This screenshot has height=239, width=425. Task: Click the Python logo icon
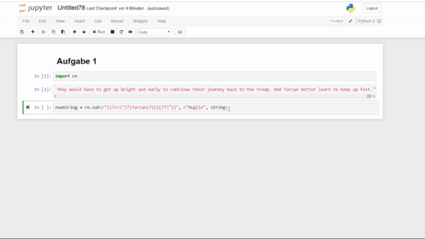coord(351,9)
